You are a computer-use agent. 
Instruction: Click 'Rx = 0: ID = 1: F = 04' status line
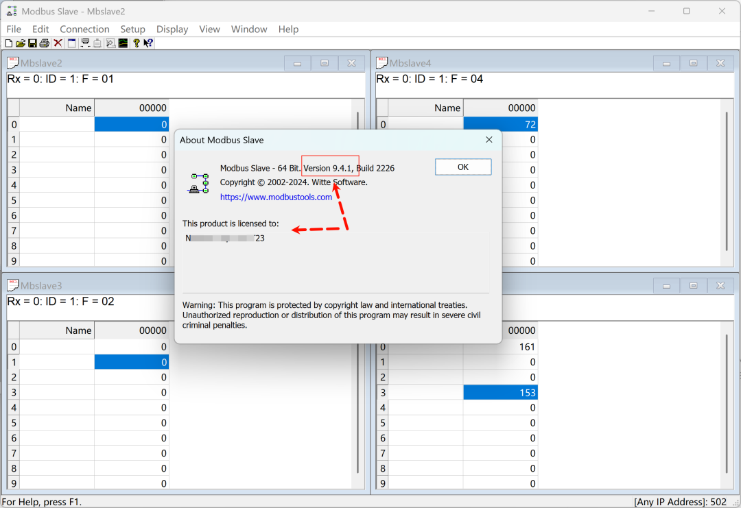point(430,79)
